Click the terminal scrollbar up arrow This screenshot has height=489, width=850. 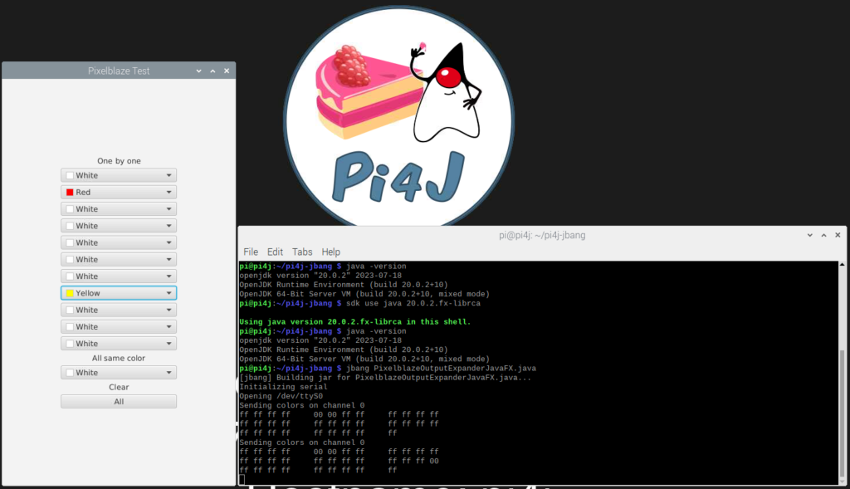click(x=842, y=265)
